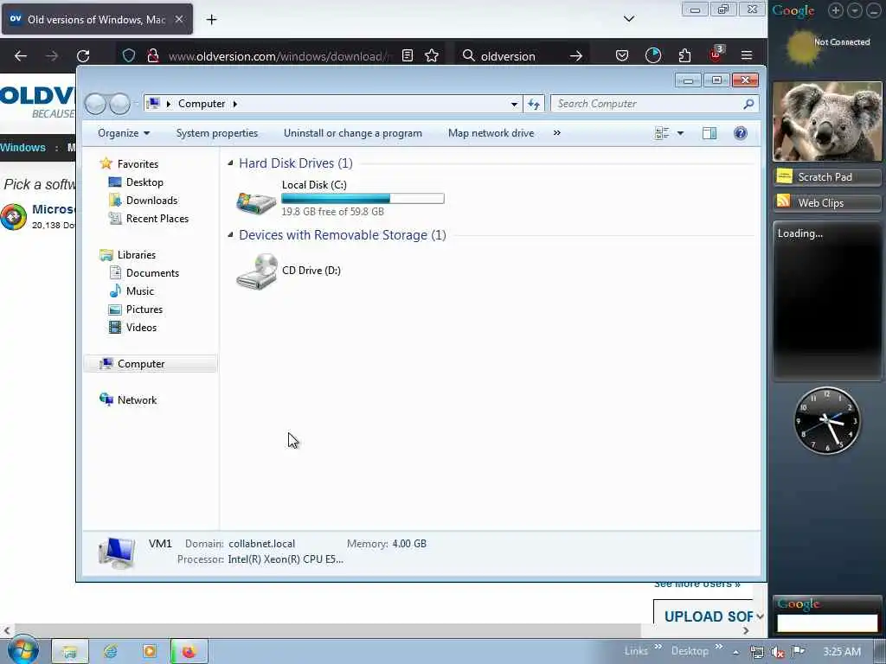Open Music library

click(139, 291)
